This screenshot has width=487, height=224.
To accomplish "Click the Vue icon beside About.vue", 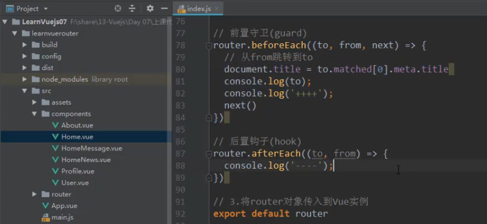I will [x=55, y=125].
